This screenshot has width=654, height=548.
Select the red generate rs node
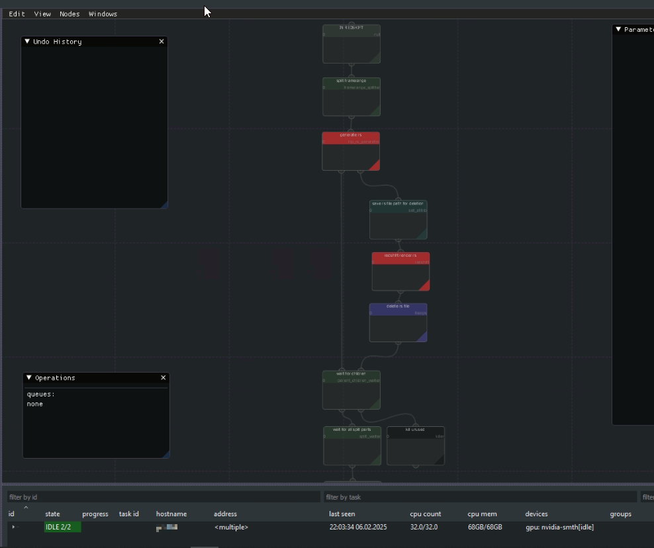tap(351, 151)
